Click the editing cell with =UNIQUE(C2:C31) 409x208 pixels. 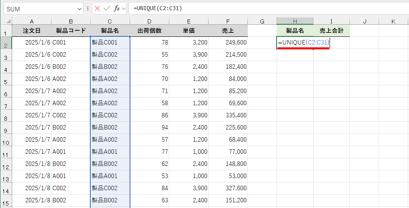coord(304,42)
